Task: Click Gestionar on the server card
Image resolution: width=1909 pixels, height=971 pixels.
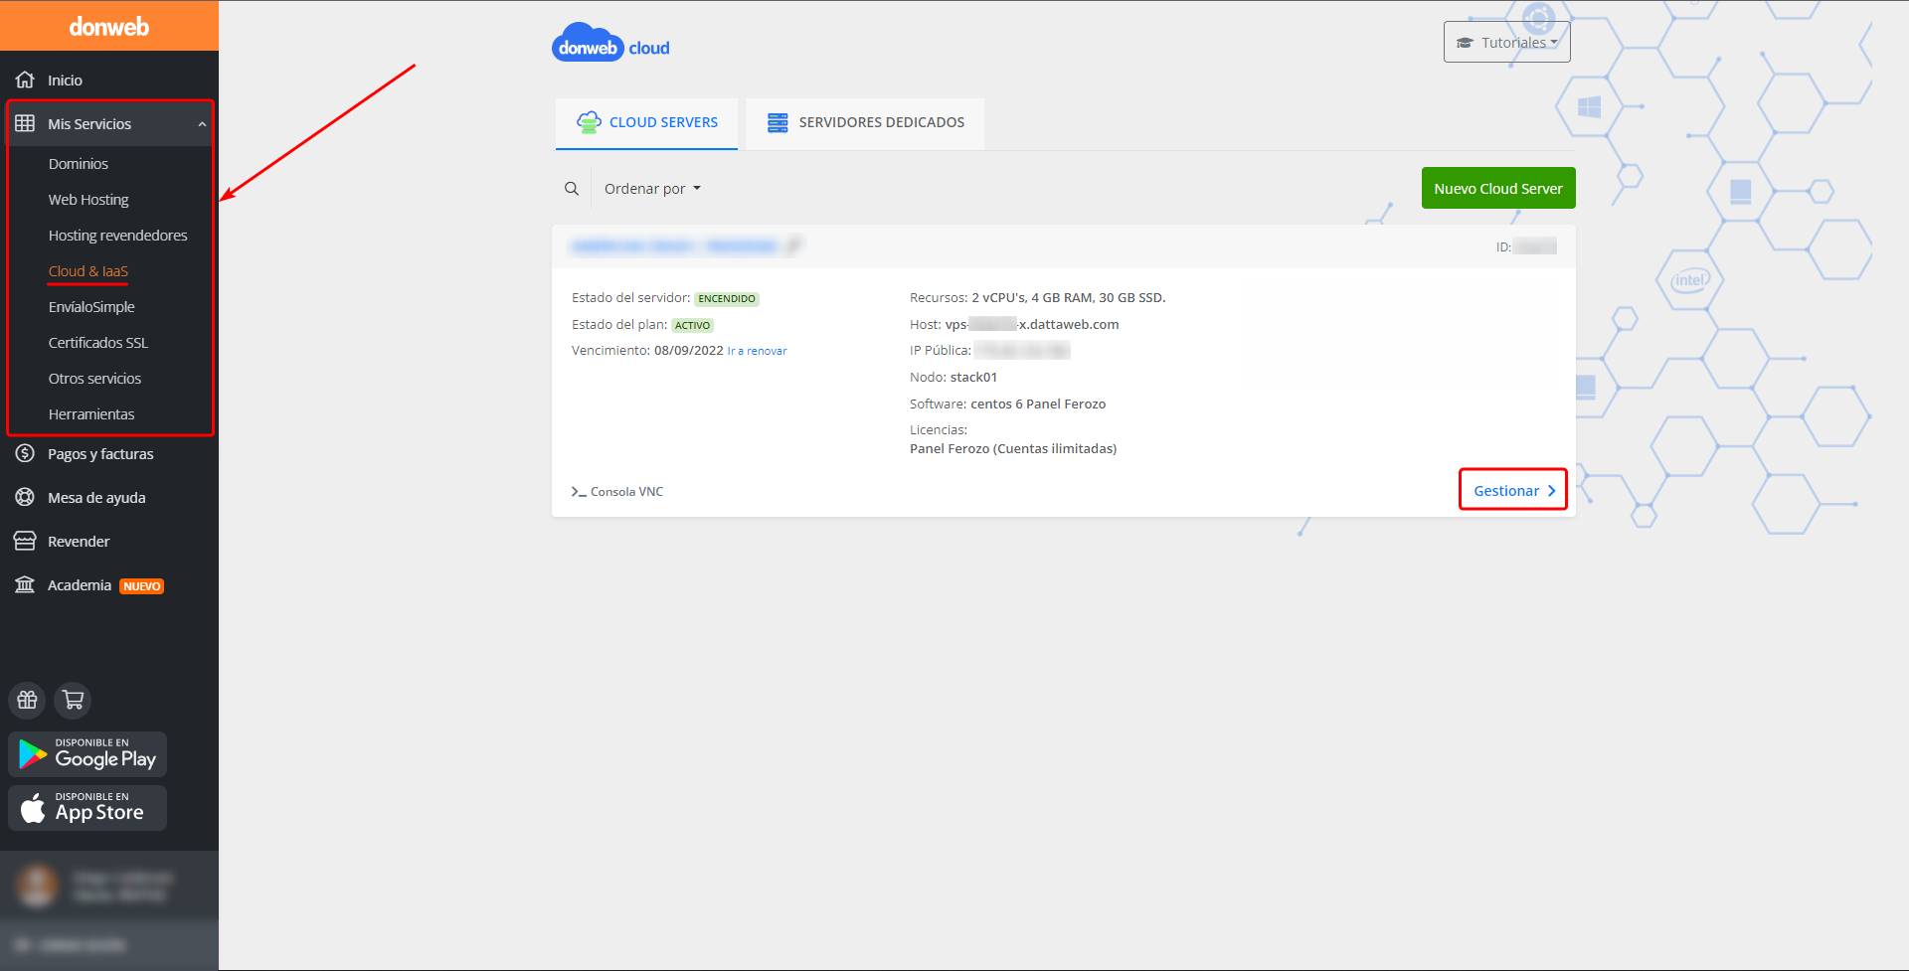Action: coord(1513,490)
